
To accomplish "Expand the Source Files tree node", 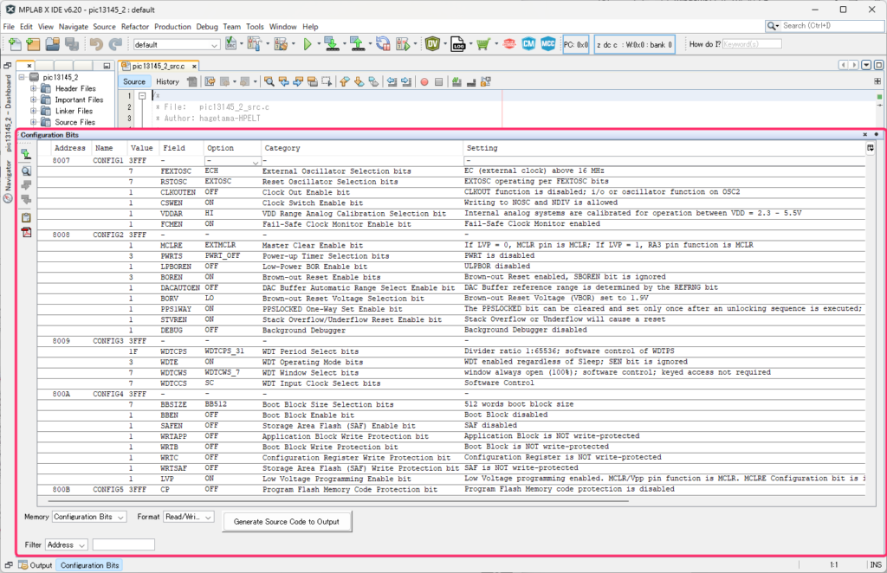I will tap(33, 122).
